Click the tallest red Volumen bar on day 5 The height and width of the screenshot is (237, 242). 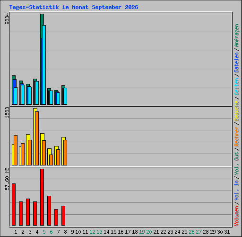click(x=42, y=197)
